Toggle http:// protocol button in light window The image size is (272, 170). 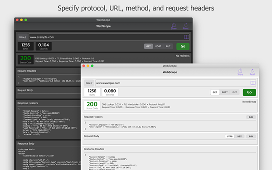click(x=89, y=83)
